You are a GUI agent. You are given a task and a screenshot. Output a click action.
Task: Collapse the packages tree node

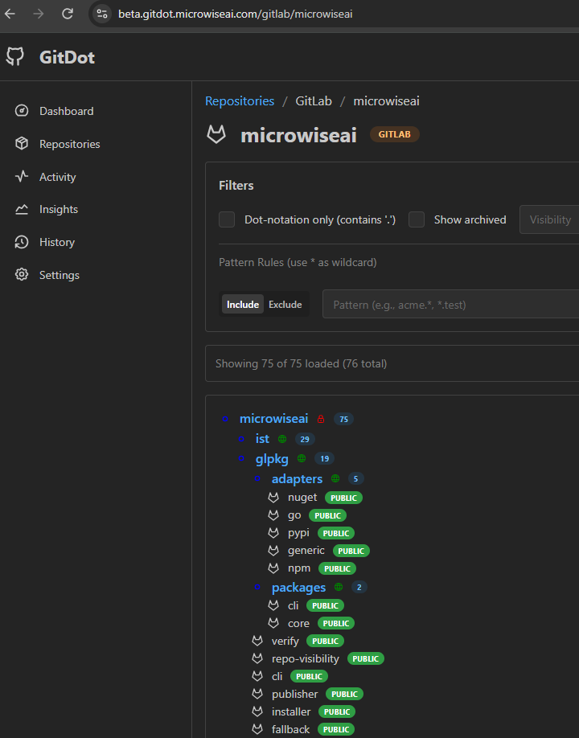point(257,587)
